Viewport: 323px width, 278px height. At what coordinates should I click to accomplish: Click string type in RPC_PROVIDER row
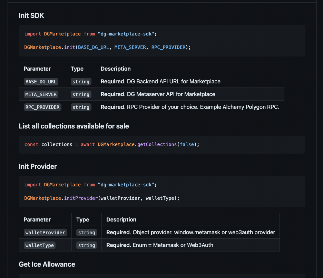click(x=81, y=107)
